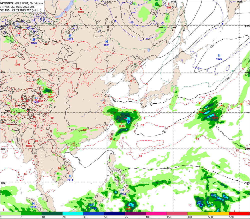Click the light green 1–5 mm legend swatch
The width and height of the screenshot is (250, 219).
click(10, 214)
